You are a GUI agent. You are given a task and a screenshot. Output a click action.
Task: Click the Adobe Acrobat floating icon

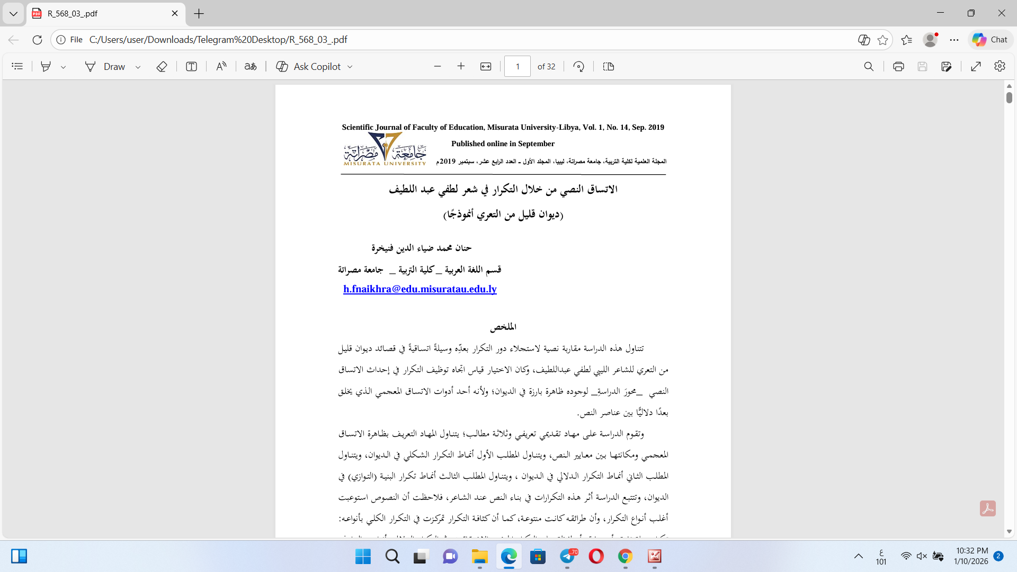(x=987, y=508)
